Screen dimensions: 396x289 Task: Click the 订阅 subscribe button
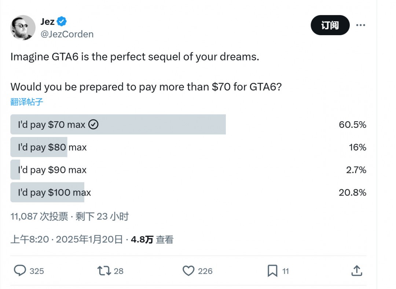(330, 25)
